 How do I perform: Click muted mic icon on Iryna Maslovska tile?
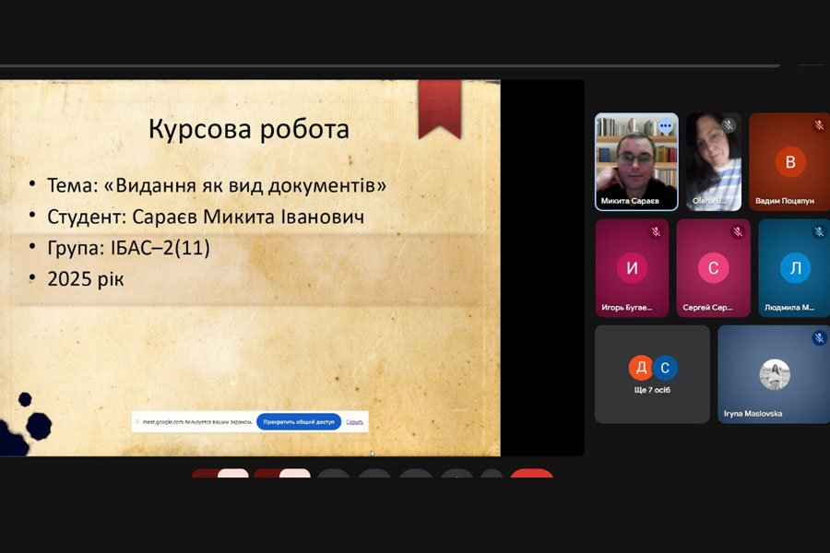[818, 338]
